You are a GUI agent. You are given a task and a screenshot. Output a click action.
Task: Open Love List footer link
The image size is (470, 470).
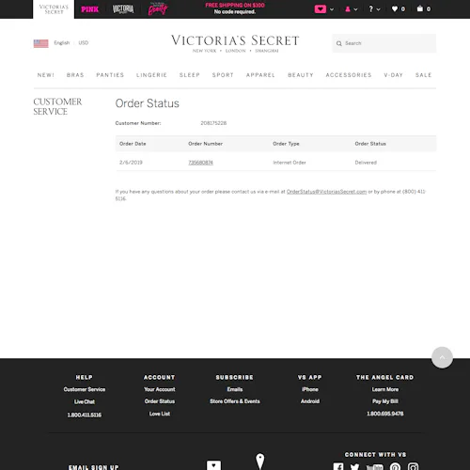(x=160, y=414)
